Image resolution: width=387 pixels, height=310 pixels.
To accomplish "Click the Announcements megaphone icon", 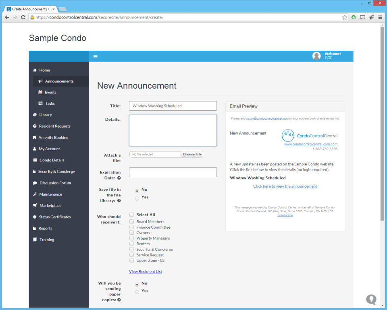I will click(40, 81).
